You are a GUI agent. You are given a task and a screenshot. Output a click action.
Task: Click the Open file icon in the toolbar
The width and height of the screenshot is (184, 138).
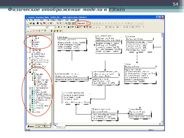30,23
